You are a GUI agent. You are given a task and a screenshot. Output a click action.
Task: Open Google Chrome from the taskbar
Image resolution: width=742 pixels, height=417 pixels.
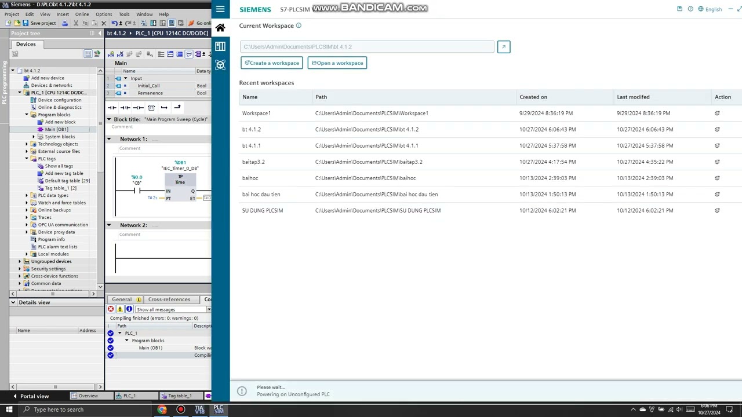click(x=162, y=410)
